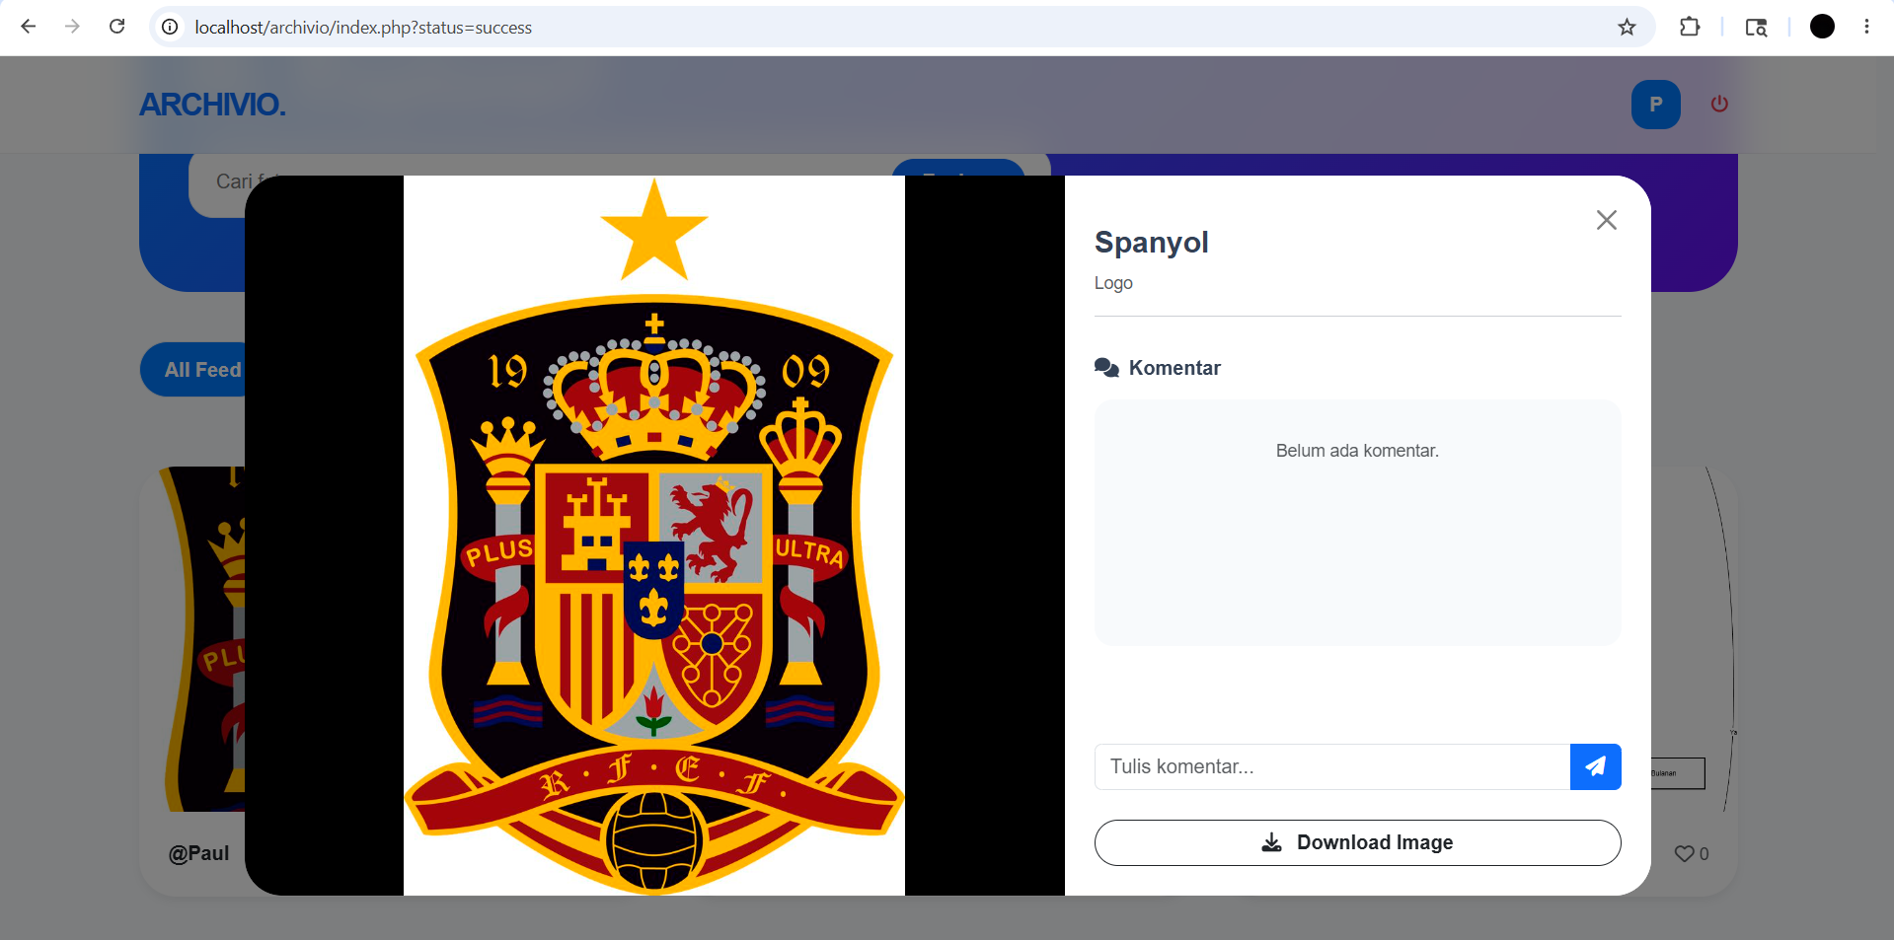Bookmark this page with star icon
Image resolution: width=1894 pixels, height=940 pixels.
click(1627, 27)
